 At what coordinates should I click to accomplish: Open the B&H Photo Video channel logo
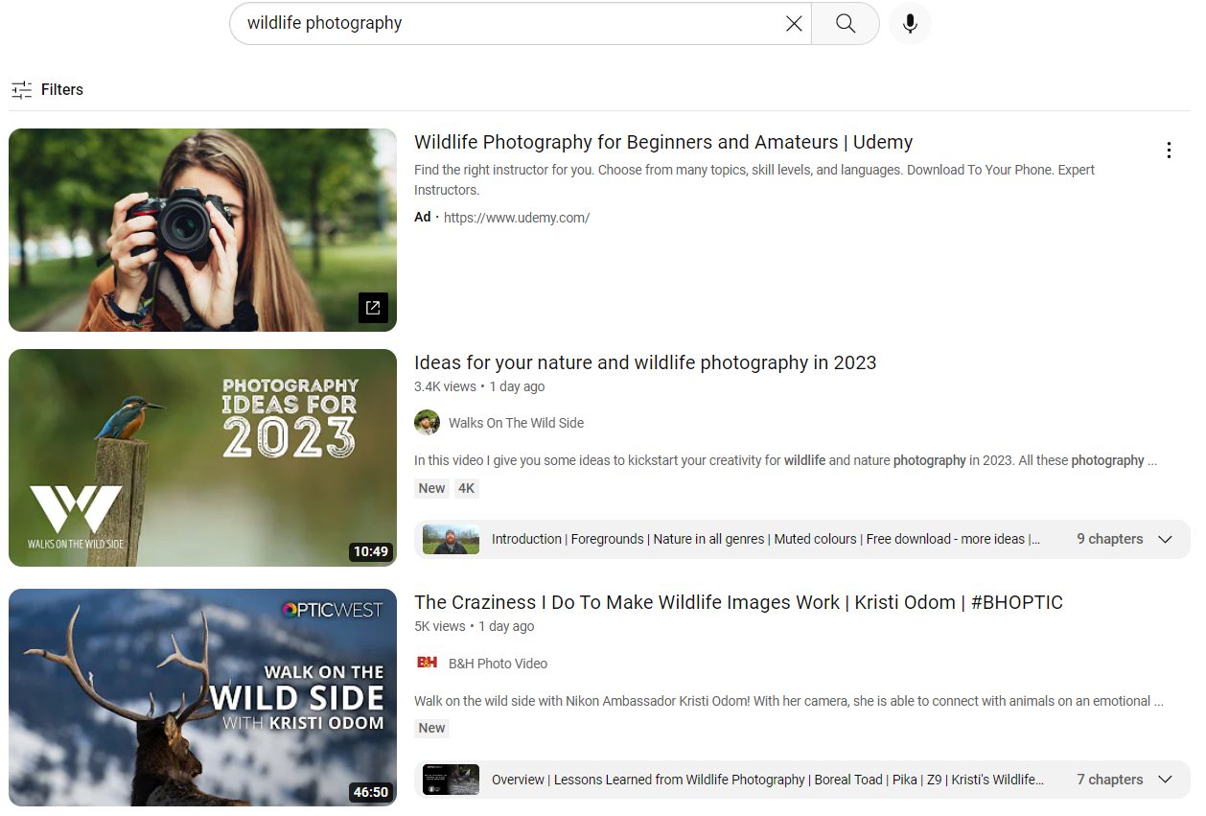427,663
